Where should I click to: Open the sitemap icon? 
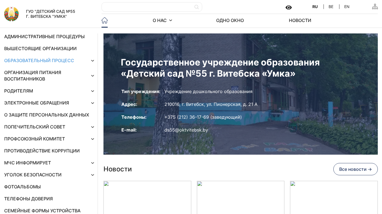click(375, 7)
